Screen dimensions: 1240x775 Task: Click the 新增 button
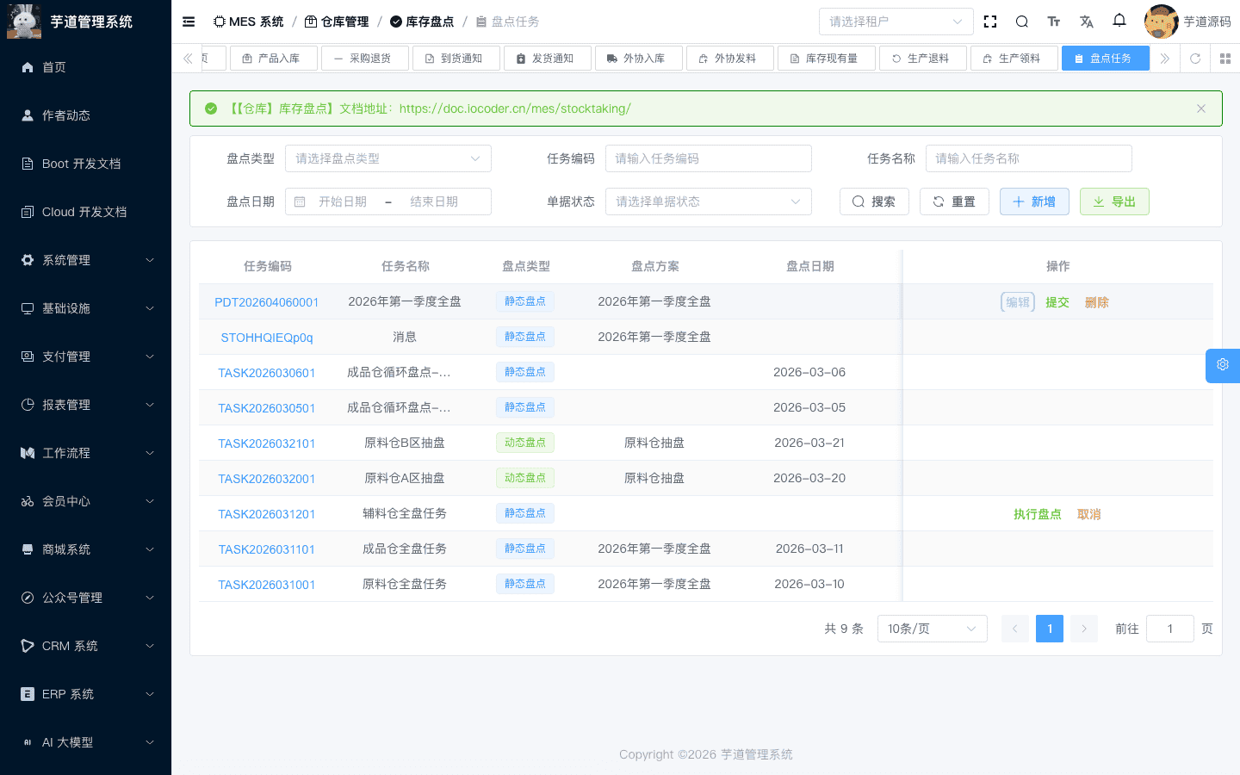(x=1034, y=201)
